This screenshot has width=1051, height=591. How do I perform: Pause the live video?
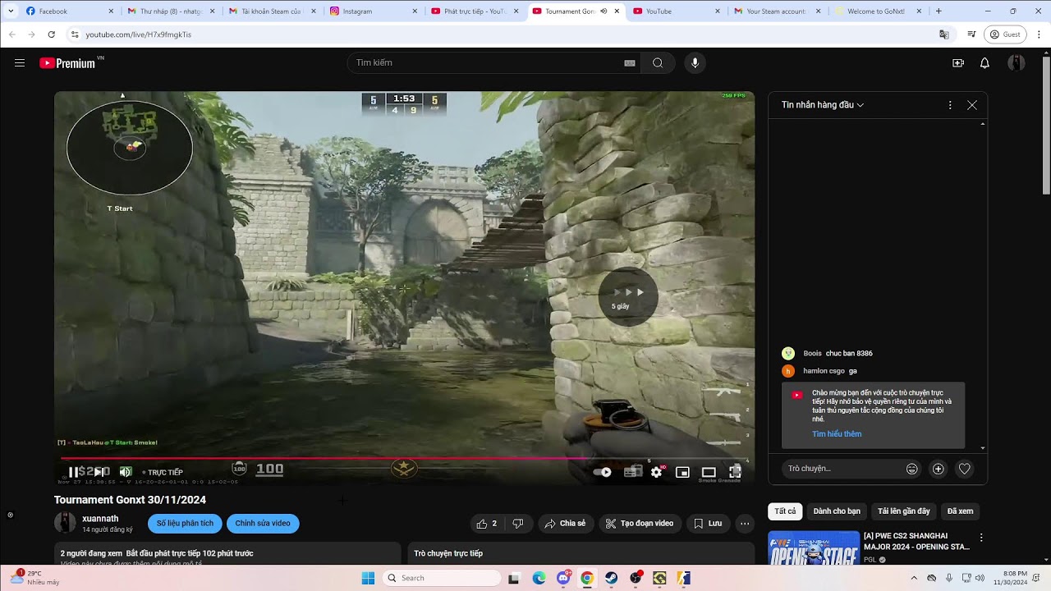click(74, 472)
